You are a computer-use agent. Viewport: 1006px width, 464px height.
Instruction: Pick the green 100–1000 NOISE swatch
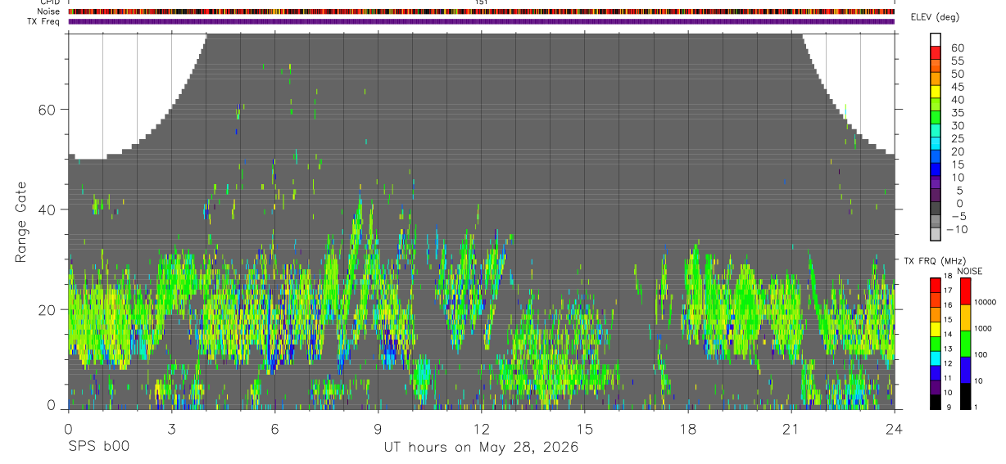tap(966, 343)
